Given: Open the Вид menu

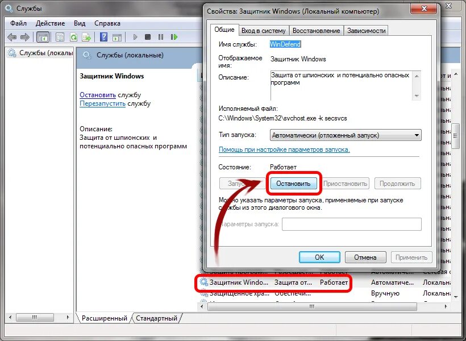Looking at the screenshot, I should (x=80, y=23).
